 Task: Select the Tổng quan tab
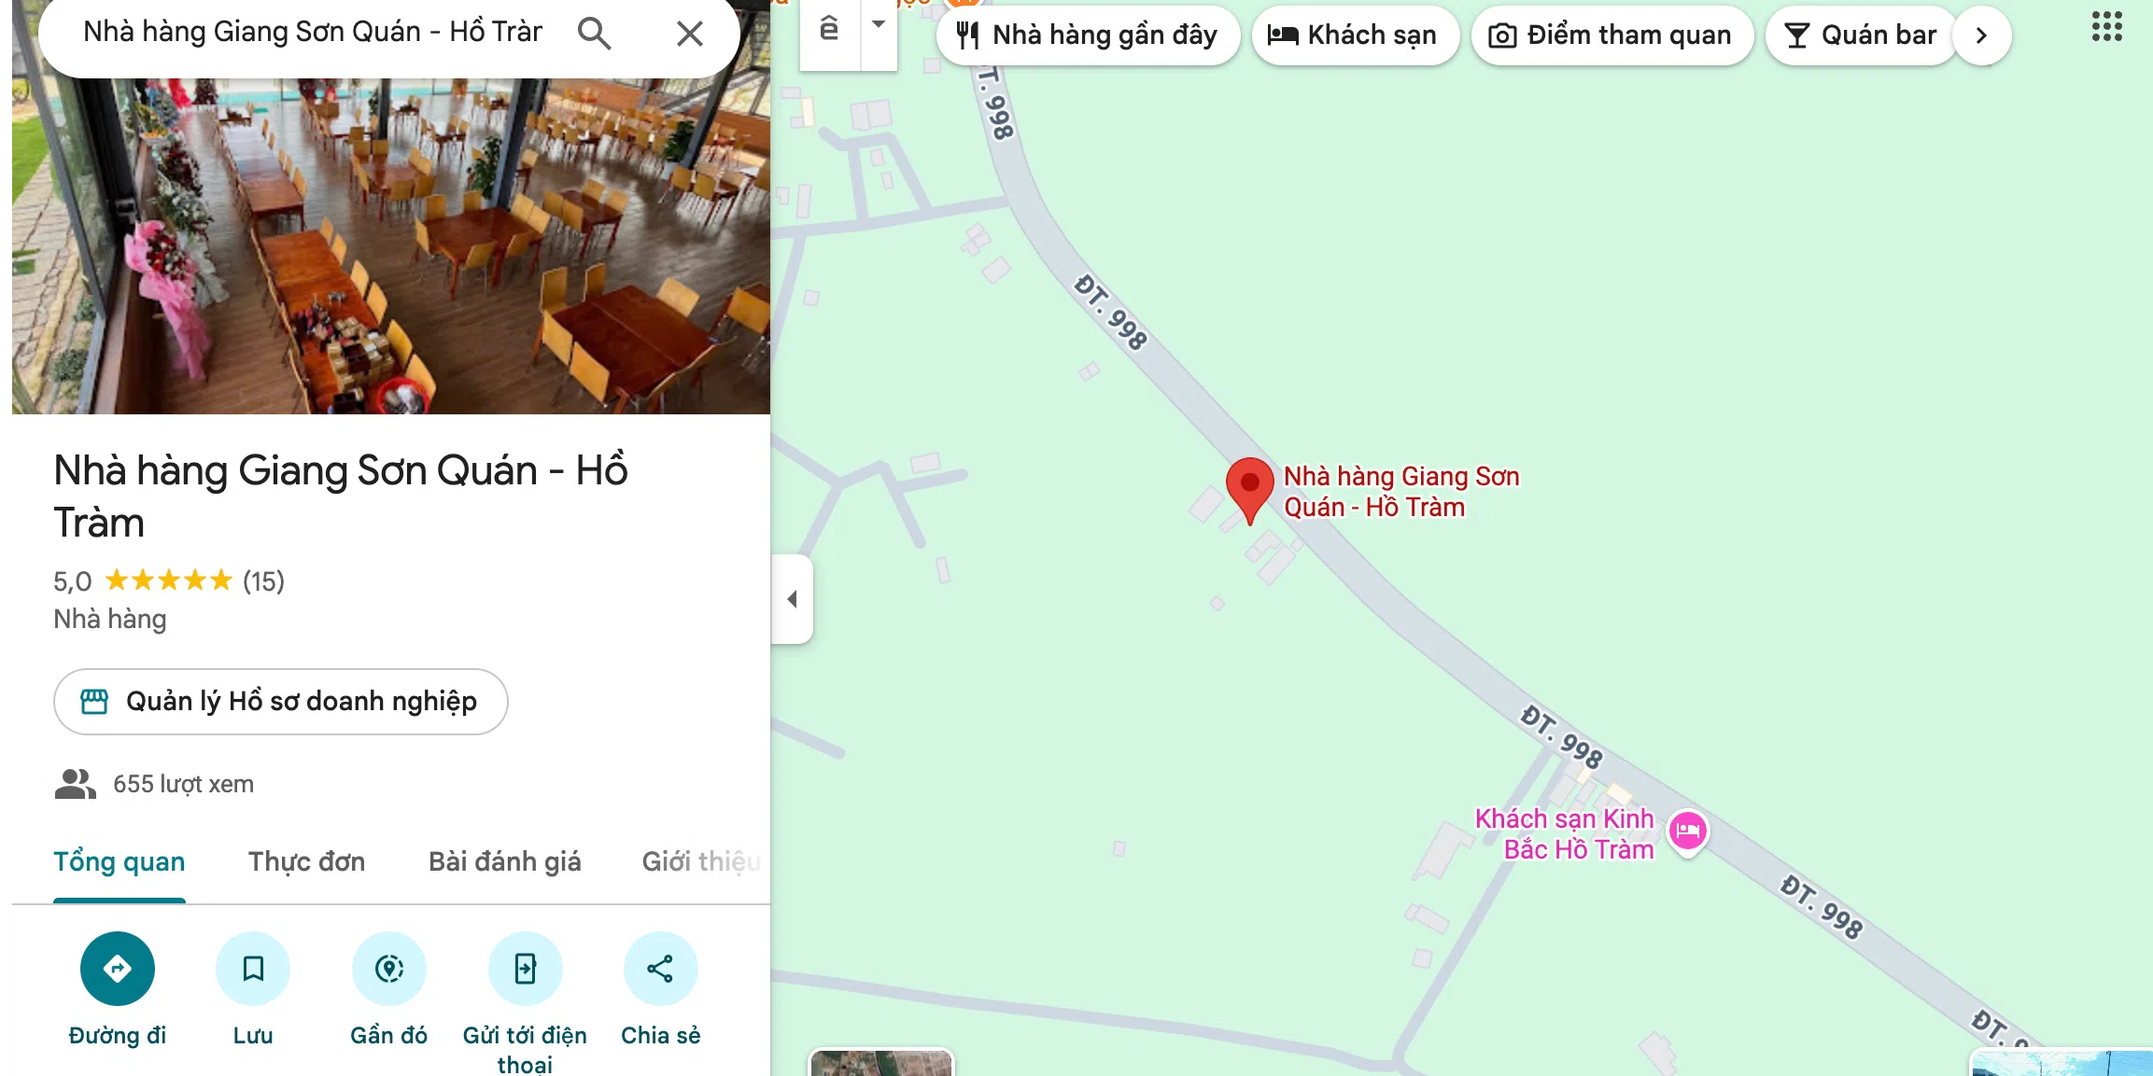click(x=120, y=861)
